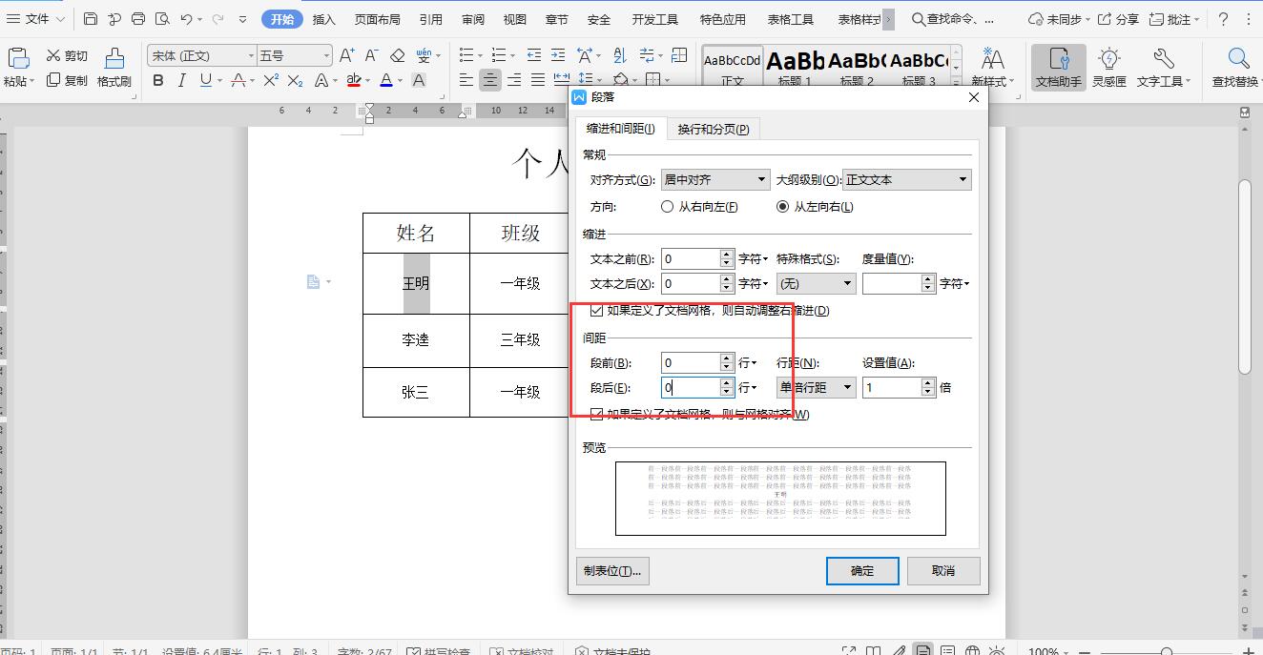Click table cell 张三

click(416, 392)
